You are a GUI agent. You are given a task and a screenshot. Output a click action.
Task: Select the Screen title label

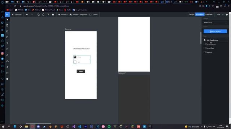pos(68,29)
